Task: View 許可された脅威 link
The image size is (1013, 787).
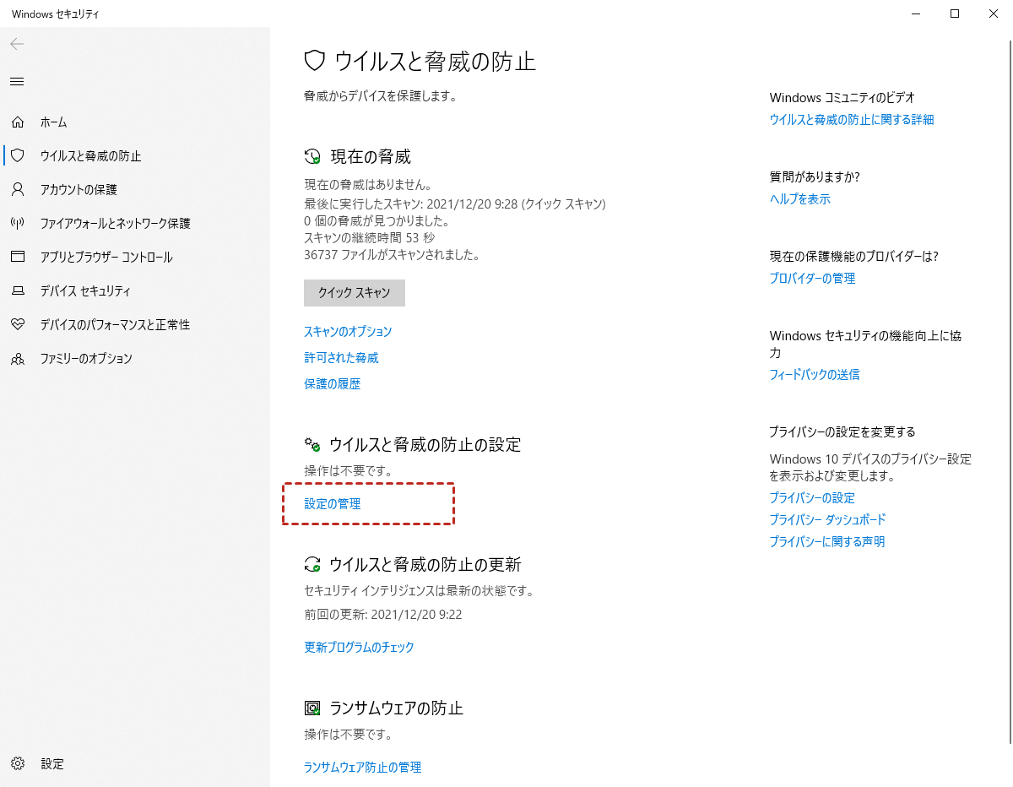Action: tap(341, 358)
